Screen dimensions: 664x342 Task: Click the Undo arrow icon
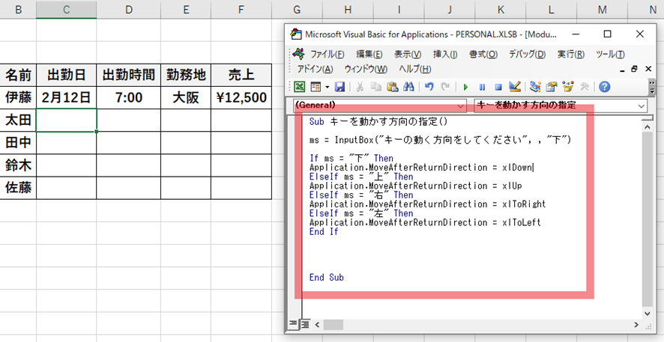[429, 87]
